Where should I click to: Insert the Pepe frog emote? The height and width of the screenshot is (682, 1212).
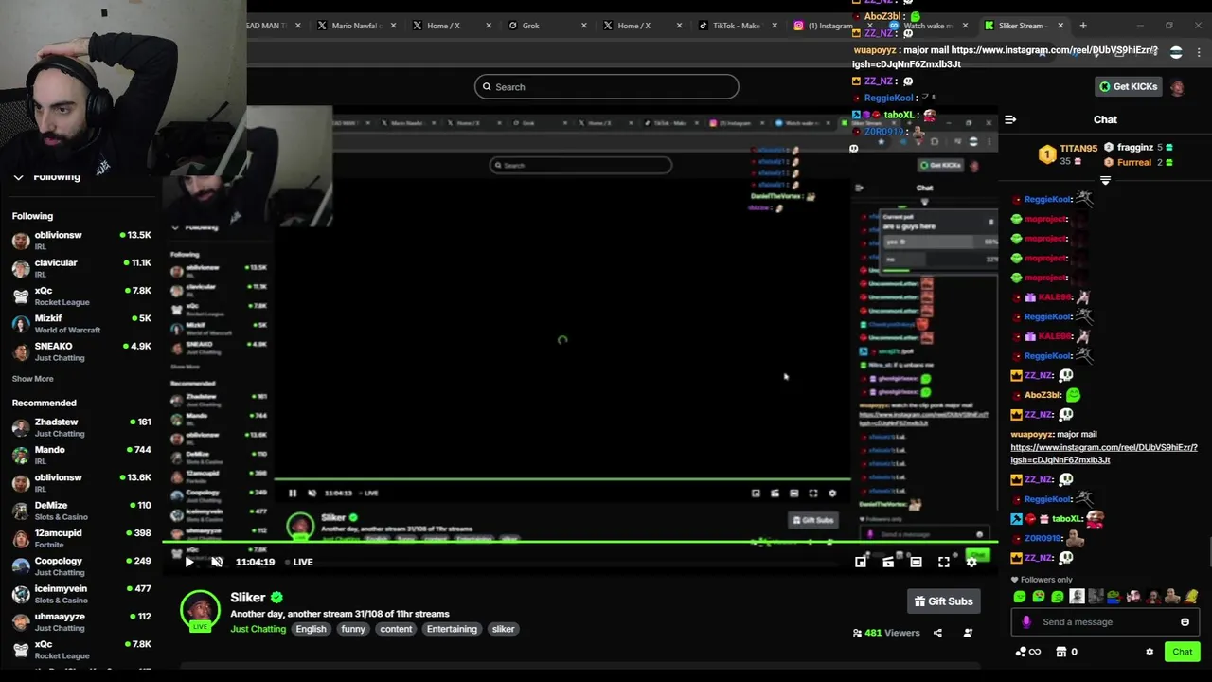(x=1114, y=597)
